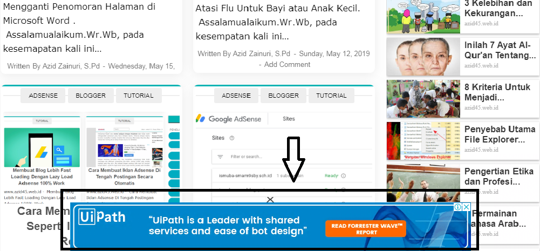Image resolution: width=540 pixels, height=251 pixels.
Task: Click the Wednesday, May 15 date link
Action: [x=141, y=66]
